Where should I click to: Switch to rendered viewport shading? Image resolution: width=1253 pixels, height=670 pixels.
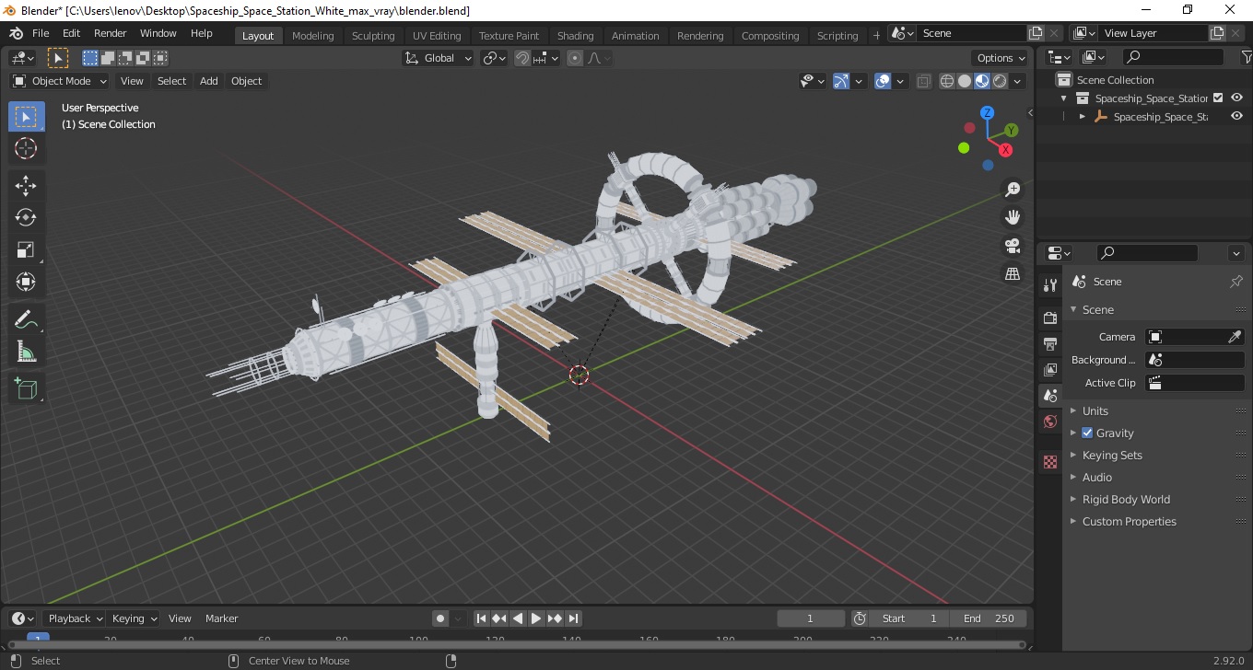point(1000,81)
